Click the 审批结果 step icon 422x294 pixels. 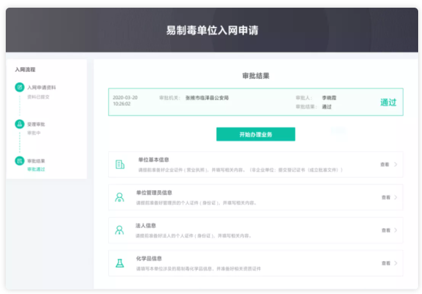(19, 160)
